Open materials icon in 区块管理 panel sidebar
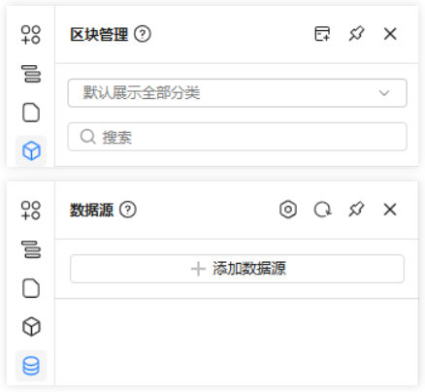Screen dimensions: 425x392 click(31, 35)
